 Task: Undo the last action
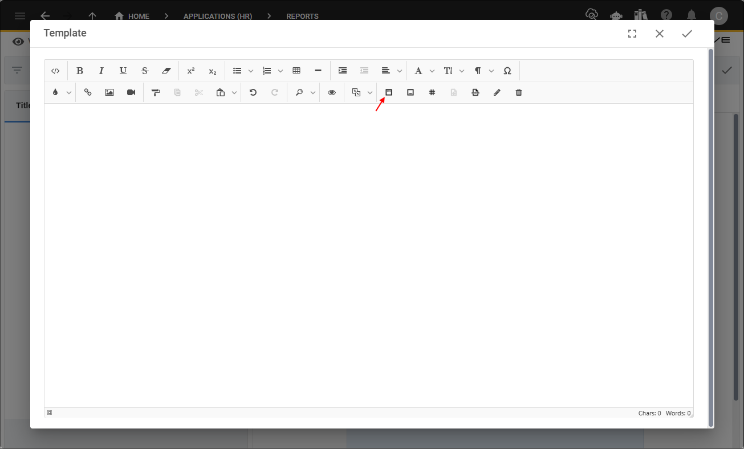pyautogui.click(x=253, y=92)
